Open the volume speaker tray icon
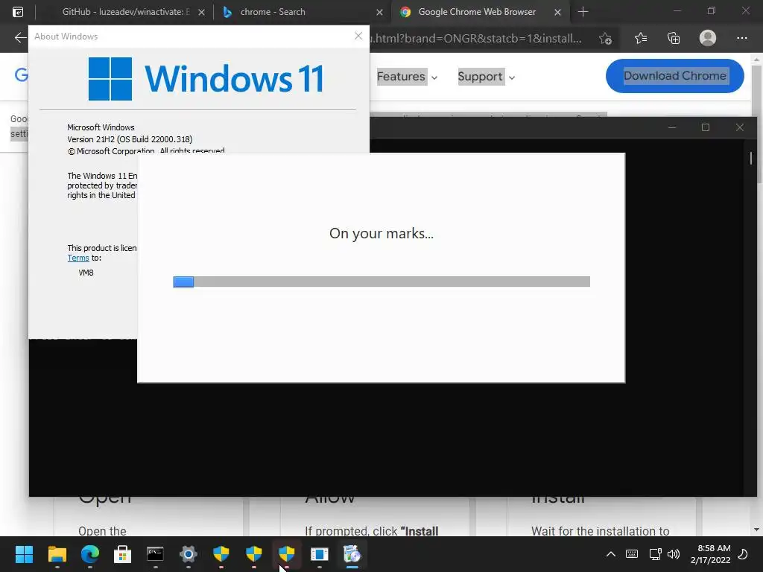763x572 pixels. [x=674, y=554]
